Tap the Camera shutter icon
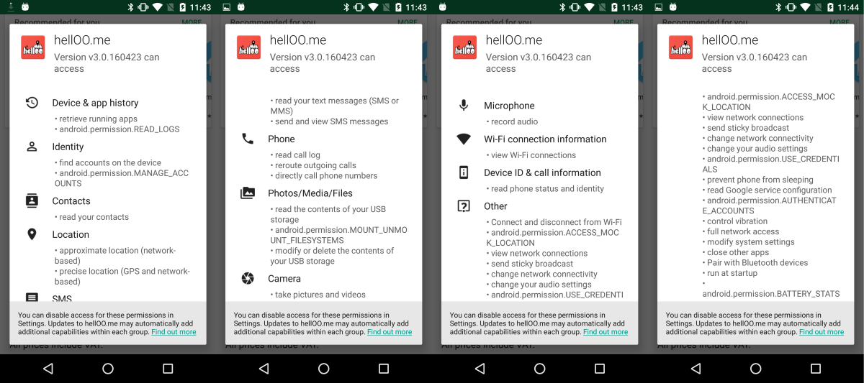 [x=248, y=278]
